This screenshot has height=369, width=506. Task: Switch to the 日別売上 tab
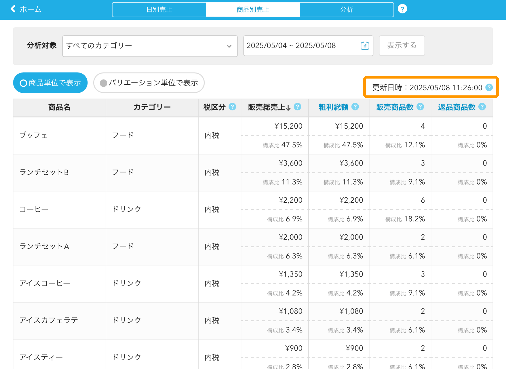pos(159,10)
